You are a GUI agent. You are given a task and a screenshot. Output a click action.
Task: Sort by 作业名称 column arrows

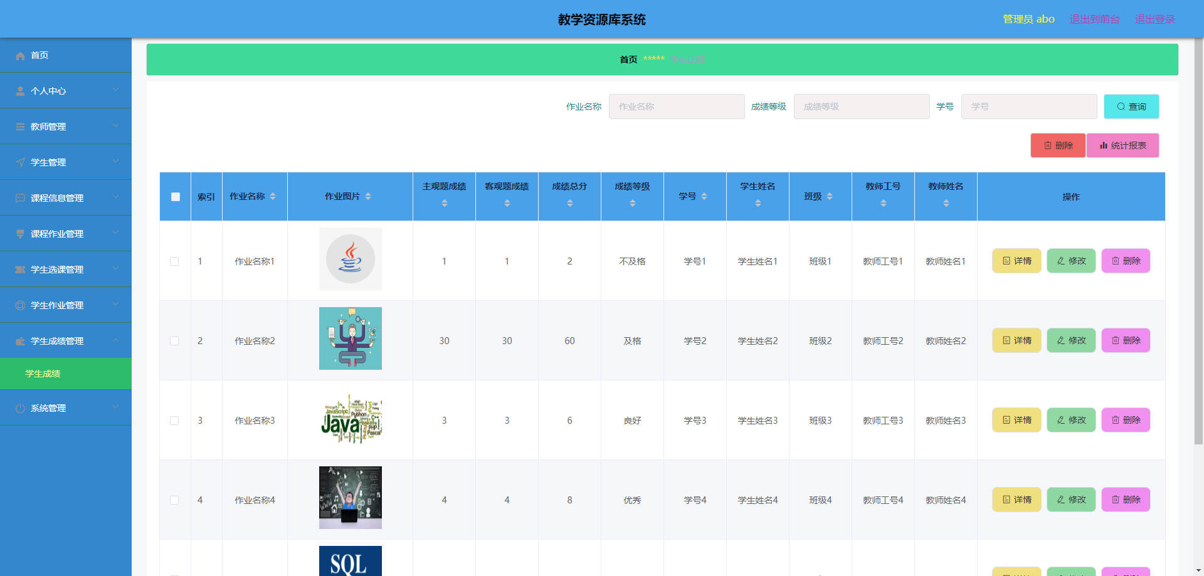(273, 197)
